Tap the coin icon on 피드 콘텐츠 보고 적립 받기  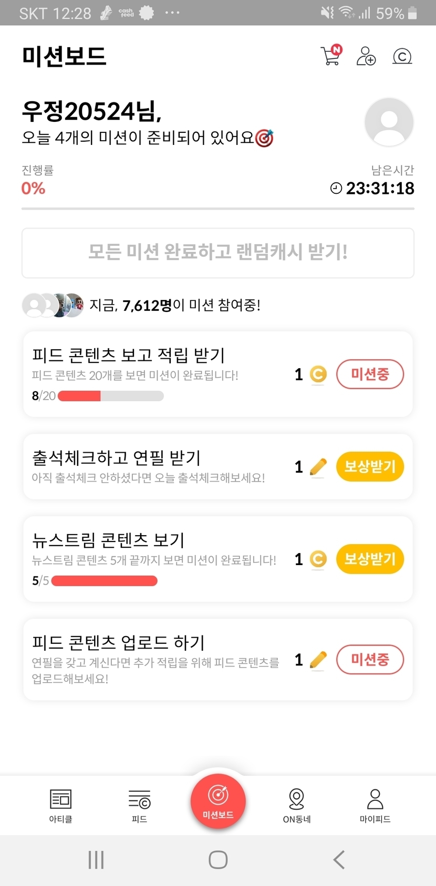click(318, 374)
